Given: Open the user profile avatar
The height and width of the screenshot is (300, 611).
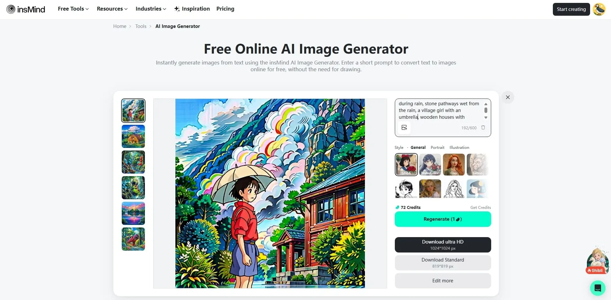Looking at the screenshot, I should 599,9.
